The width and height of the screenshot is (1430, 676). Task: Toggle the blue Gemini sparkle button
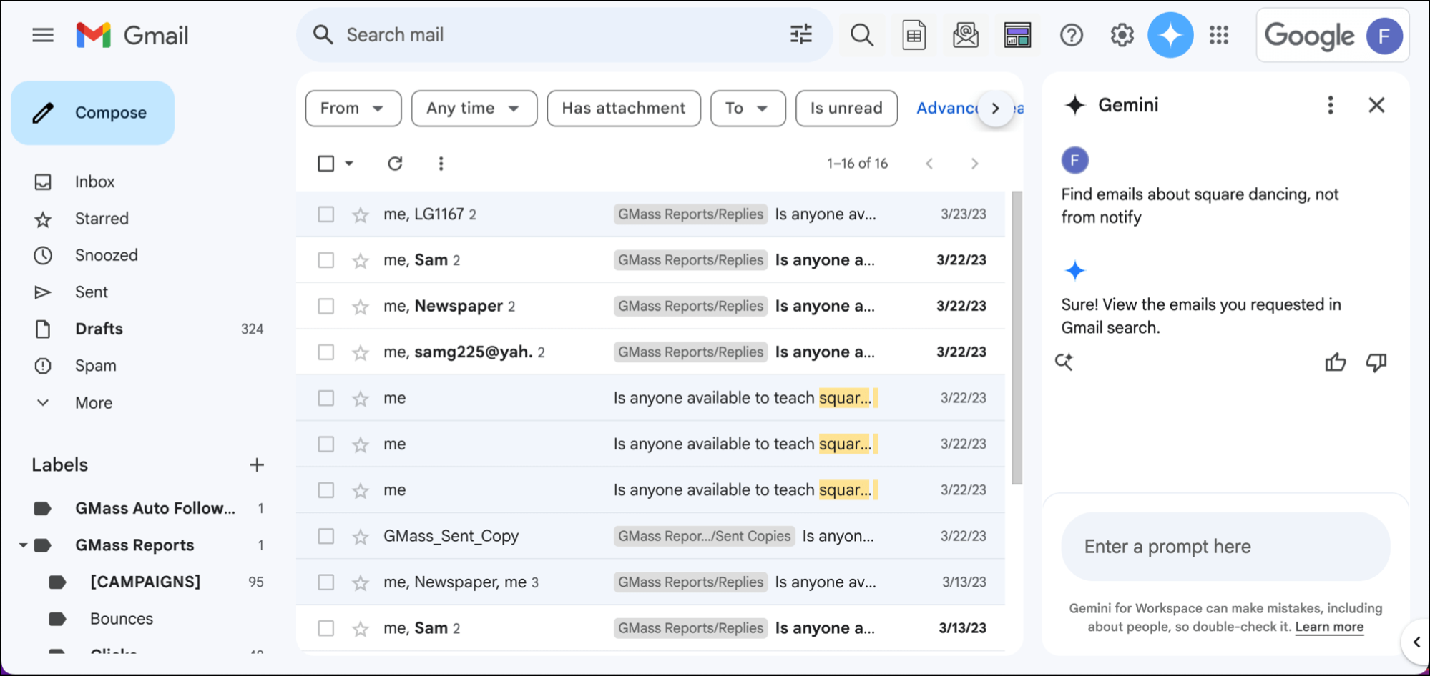click(1170, 35)
